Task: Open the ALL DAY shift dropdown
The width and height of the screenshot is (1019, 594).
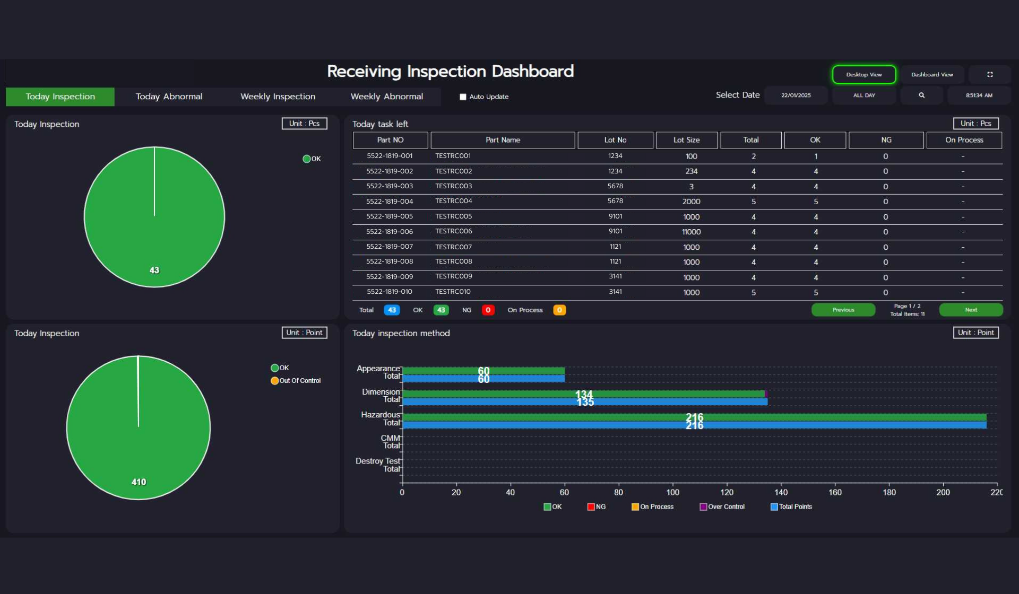Action: point(863,95)
